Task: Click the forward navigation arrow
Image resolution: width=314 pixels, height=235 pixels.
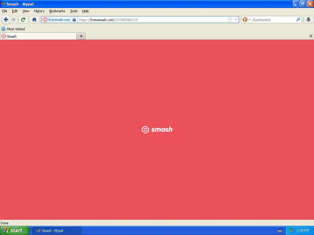Action: (14, 20)
